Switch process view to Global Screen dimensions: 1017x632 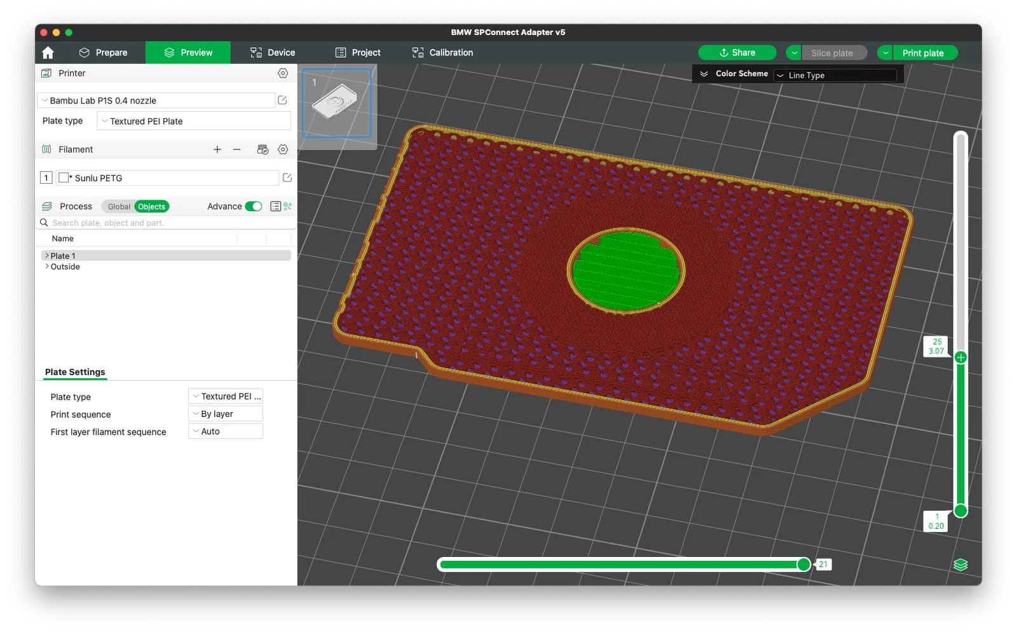click(119, 207)
